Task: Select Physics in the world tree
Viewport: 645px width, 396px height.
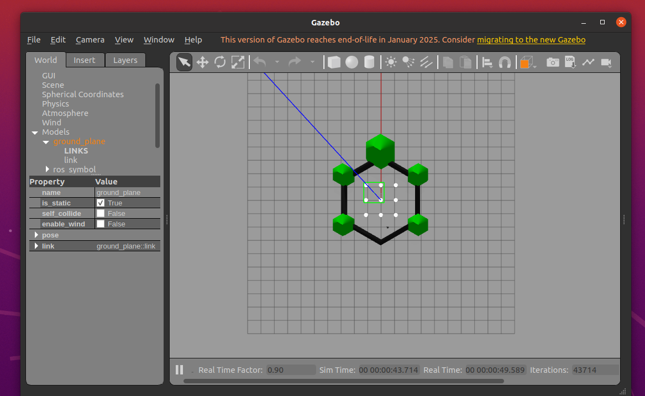Action: pos(55,104)
